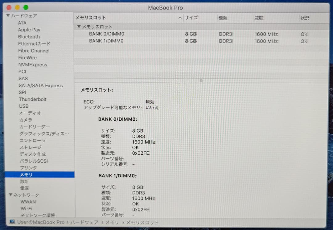The image size is (333, 230).
Task: Click the computer icon in the breadcrumb bar
Action: [12, 222]
